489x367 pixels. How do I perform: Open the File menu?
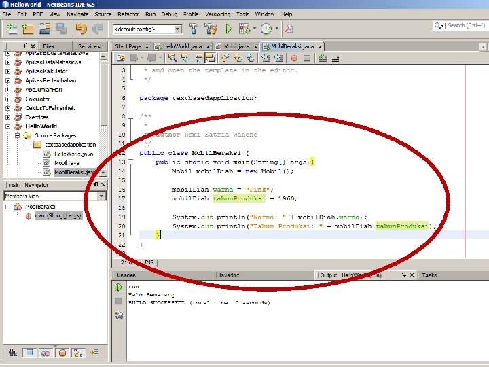(x=7, y=14)
